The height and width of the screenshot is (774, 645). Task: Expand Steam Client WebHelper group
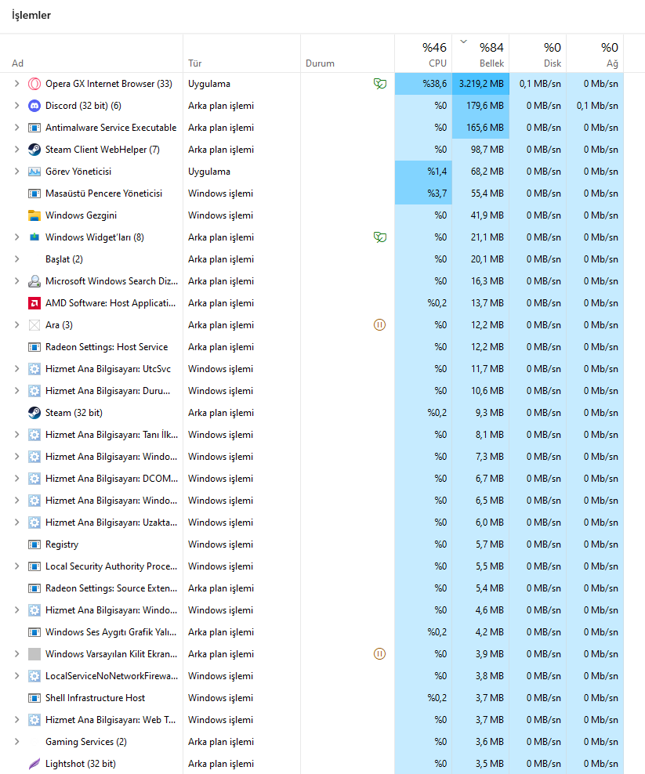[16, 150]
